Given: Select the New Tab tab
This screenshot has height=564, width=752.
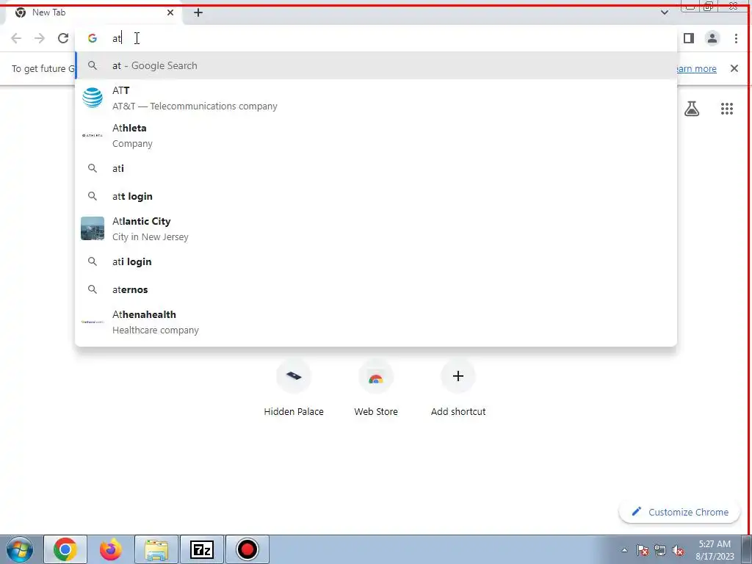Looking at the screenshot, I should (x=93, y=13).
